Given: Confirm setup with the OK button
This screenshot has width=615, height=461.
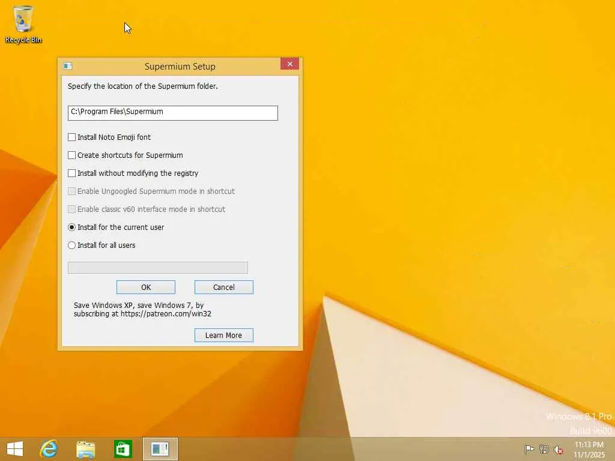Looking at the screenshot, I should [x=146, y=288].
